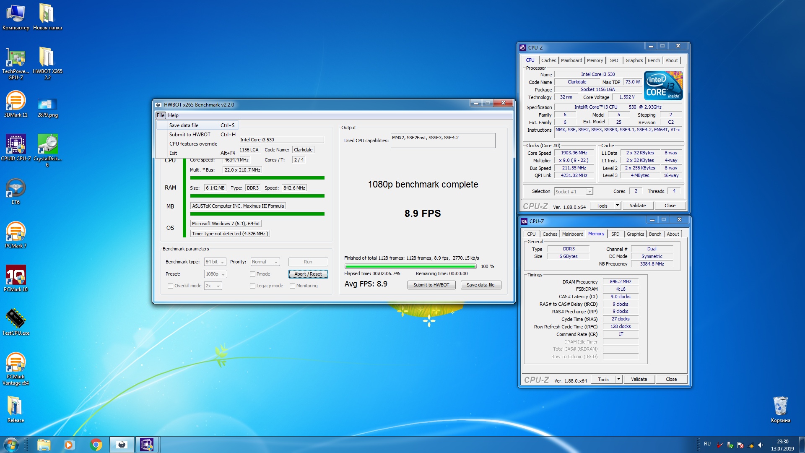Expand Tools arrow in upper CPU-Z
The width and height of the screenshot is (805, 453).
coord(617,206)
